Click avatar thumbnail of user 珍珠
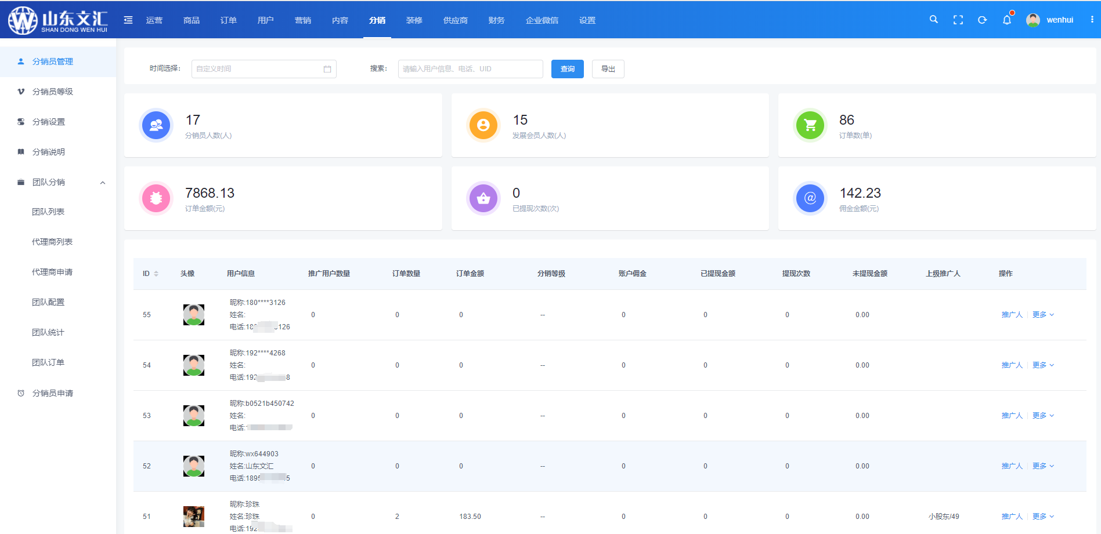 coord(194,517)
